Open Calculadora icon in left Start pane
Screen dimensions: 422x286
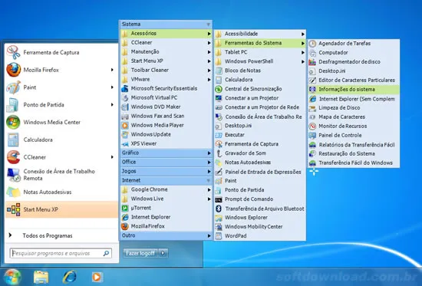tap(14, 140)
